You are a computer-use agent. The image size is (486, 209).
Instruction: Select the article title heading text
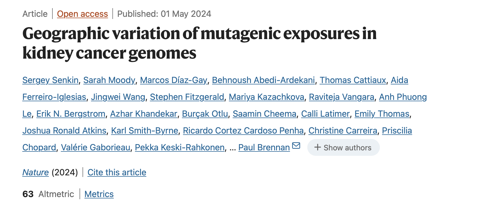(200, 43)
